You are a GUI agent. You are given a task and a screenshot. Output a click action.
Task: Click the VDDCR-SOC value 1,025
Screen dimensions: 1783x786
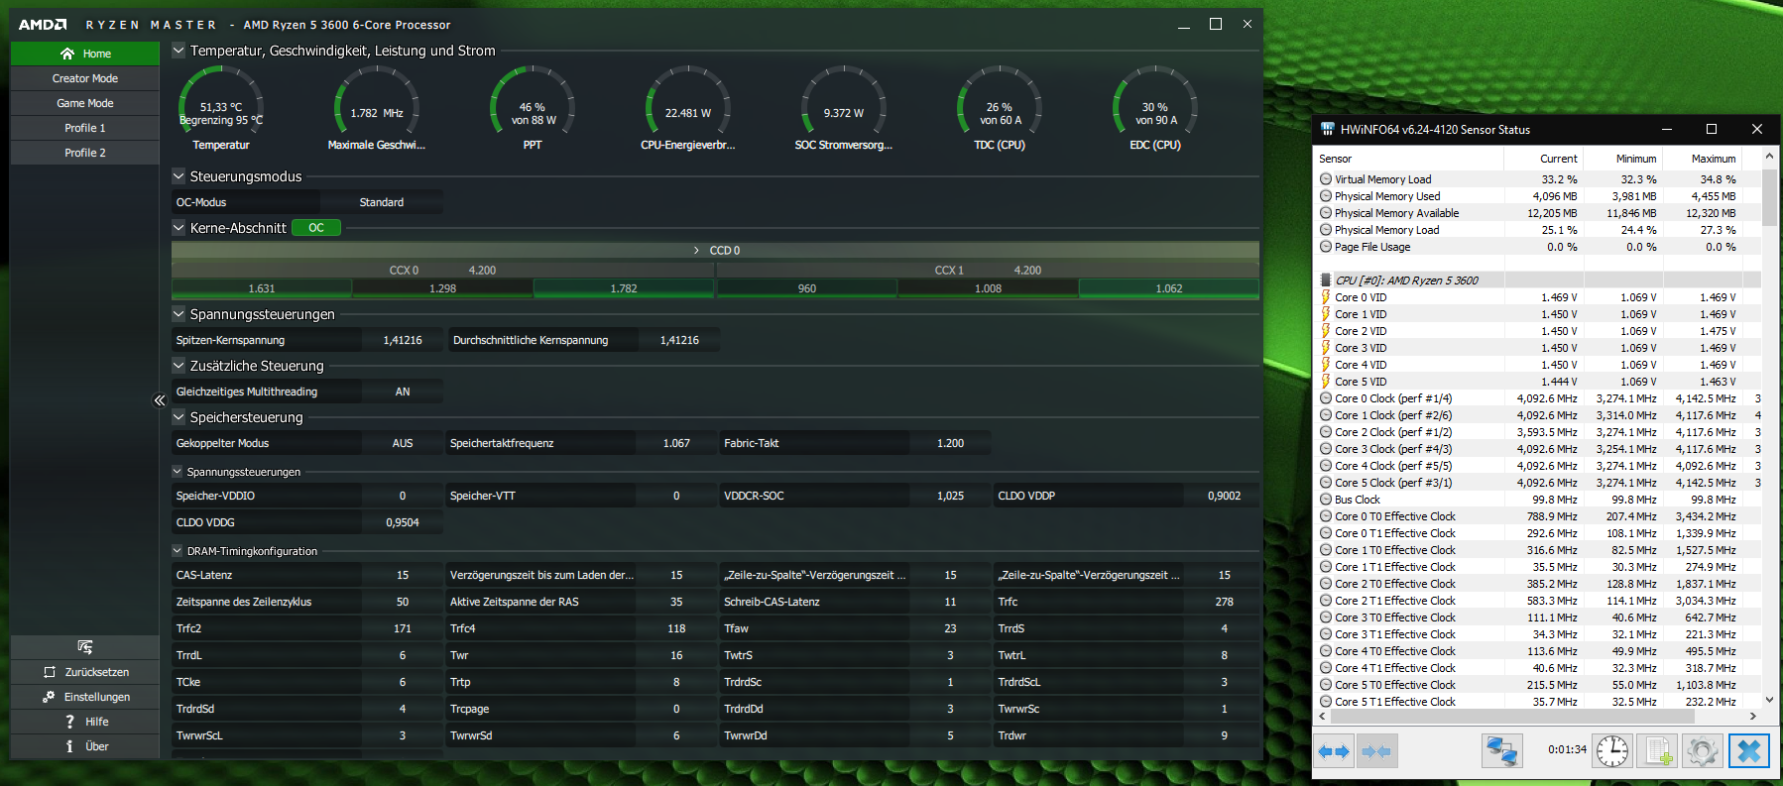(x=950, y=496)
